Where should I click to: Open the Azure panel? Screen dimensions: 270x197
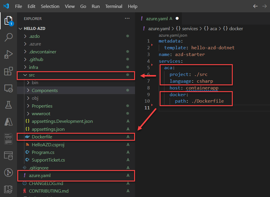(x=9, y=122)
